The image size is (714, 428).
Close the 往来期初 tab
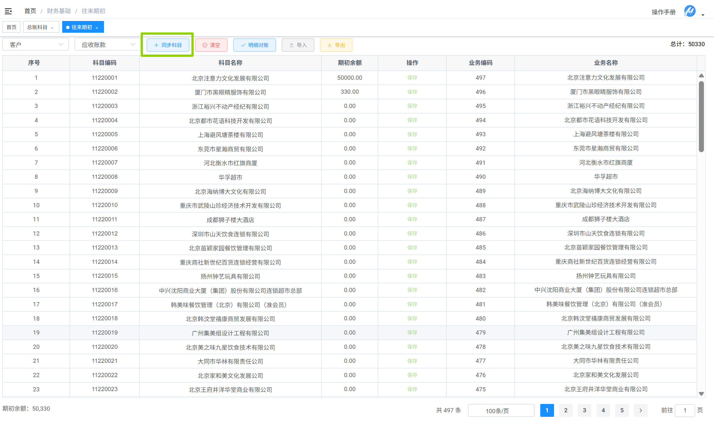point(97,28)
